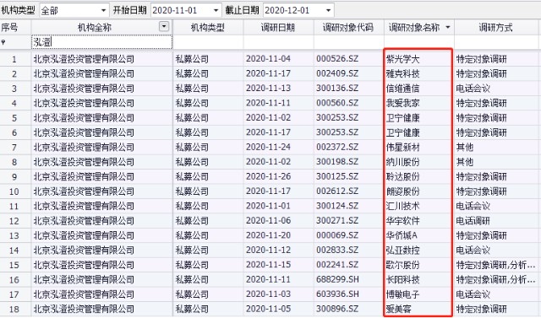Screen dimensions: 541x318
Task: Click 其他 in row 8
Action: [464, 162]
